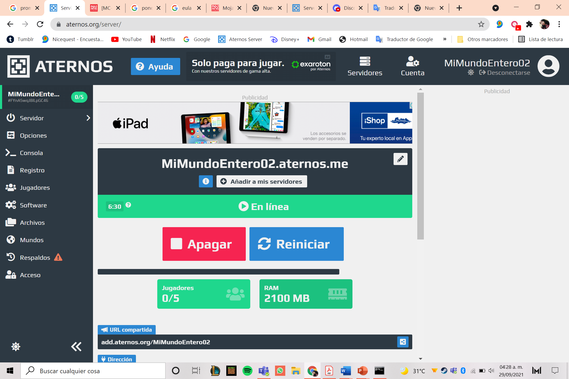Open the Traductor de Google bookmark

click(404, 39)
